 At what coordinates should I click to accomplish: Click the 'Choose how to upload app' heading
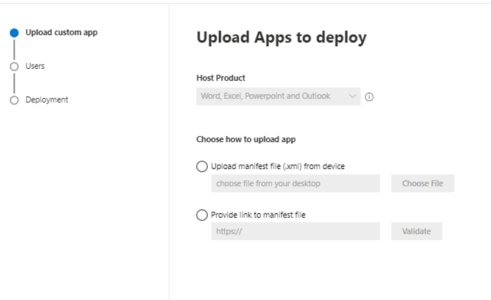[245, 139]
